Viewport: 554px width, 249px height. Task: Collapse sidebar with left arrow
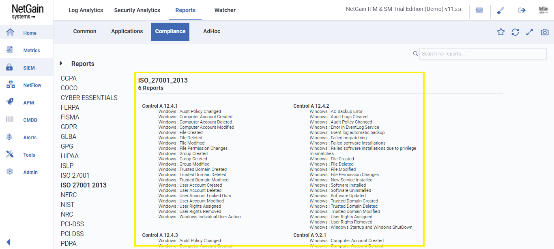8,243
